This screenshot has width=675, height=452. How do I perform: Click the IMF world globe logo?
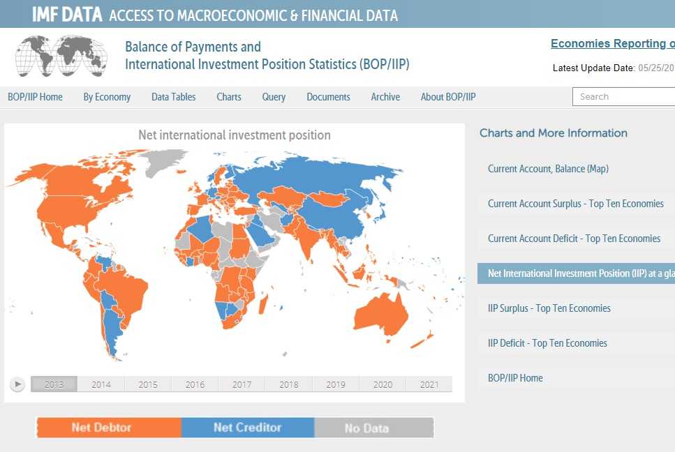coord(61,56)
